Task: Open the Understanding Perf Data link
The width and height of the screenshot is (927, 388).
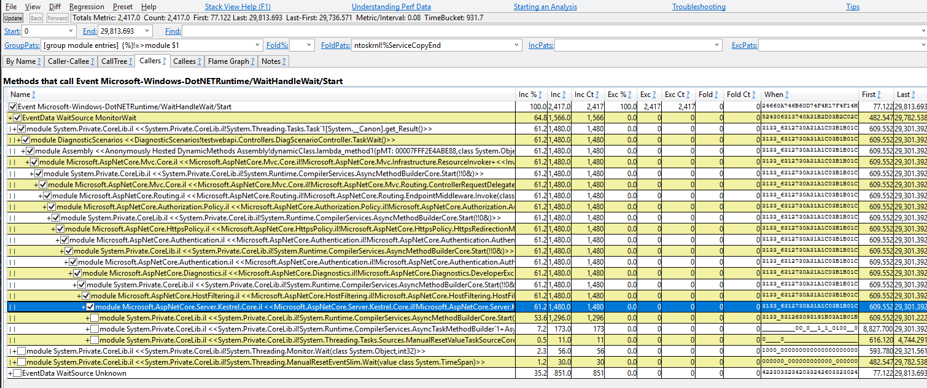Action: click(x=391, y=7)
